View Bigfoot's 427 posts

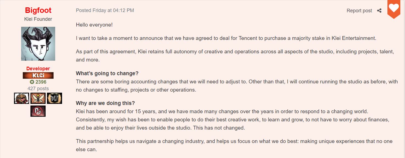click(38, 89)
